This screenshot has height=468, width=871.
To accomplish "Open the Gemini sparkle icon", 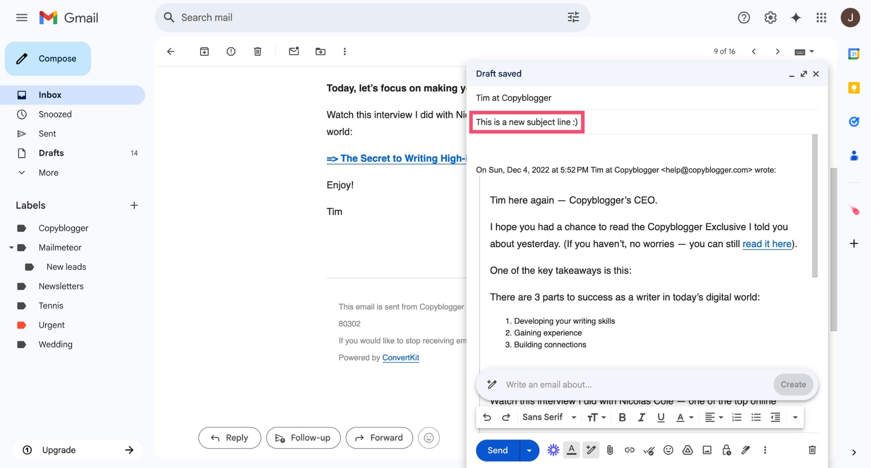I will [796, 17].
